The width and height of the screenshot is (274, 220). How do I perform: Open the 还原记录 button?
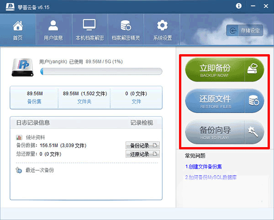[142, 154]
